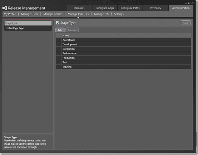The height and width of the screenshot is (155, 198).
Task: Open Settings in the Administration submenu
Action: coord(119,14)
